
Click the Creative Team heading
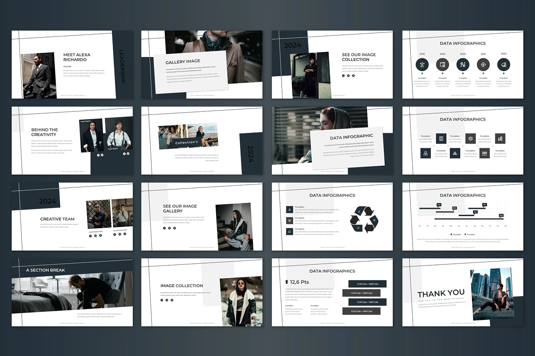57,219
